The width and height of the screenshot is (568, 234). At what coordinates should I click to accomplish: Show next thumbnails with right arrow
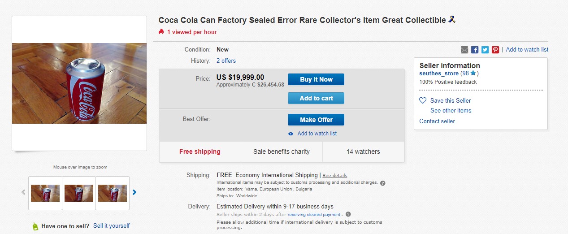point(134,192)
